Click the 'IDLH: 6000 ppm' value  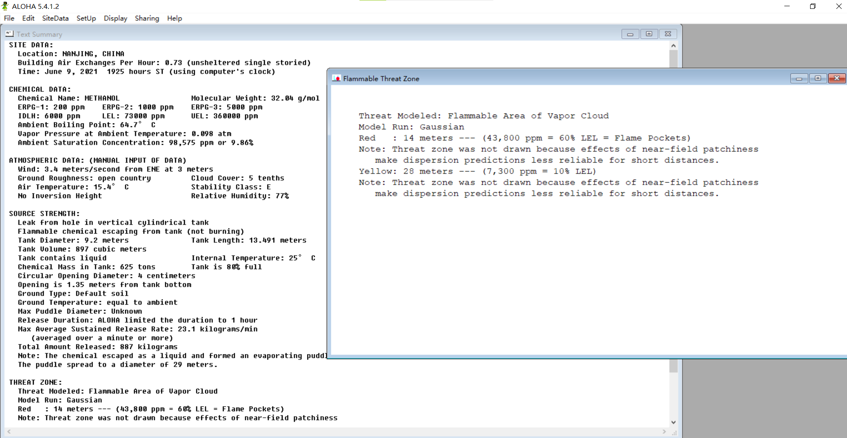49,116
